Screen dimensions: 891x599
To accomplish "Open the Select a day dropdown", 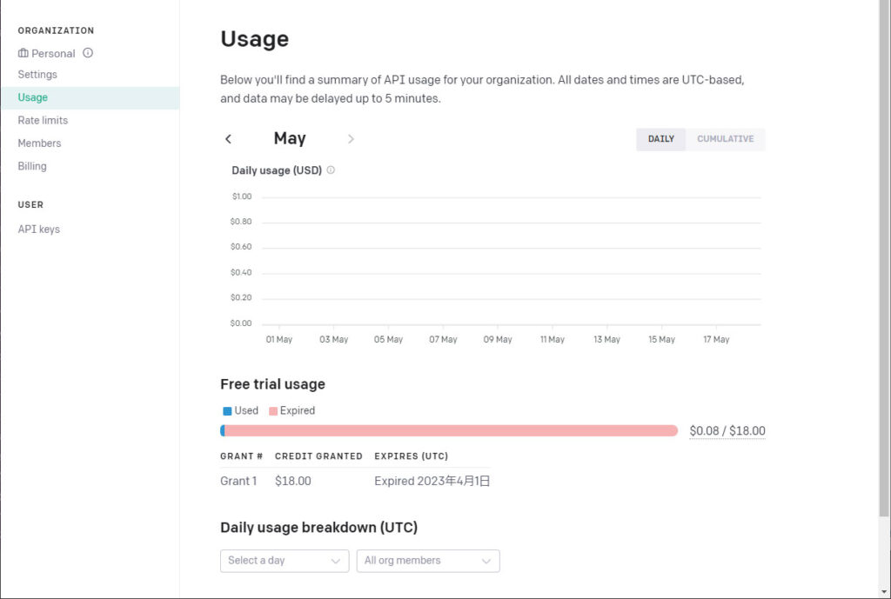I will point(284,561).
